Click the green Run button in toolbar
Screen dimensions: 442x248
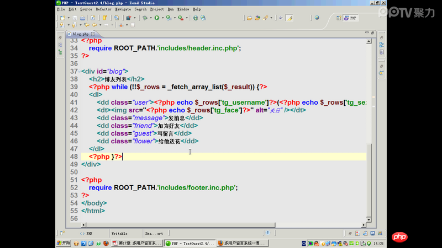156,18
